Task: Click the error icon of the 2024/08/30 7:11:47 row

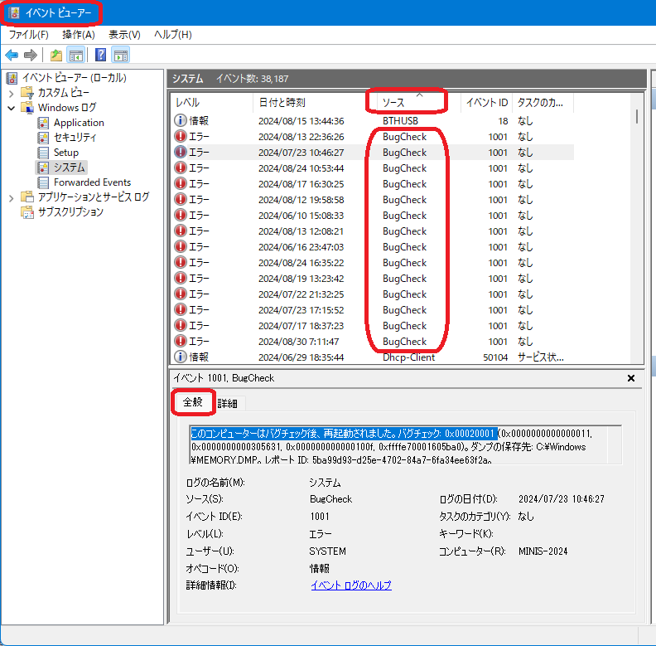Action: (181, 341)
